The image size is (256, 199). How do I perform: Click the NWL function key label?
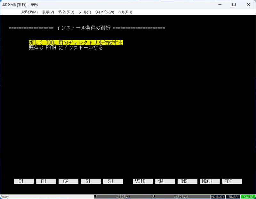click(165, 181)
